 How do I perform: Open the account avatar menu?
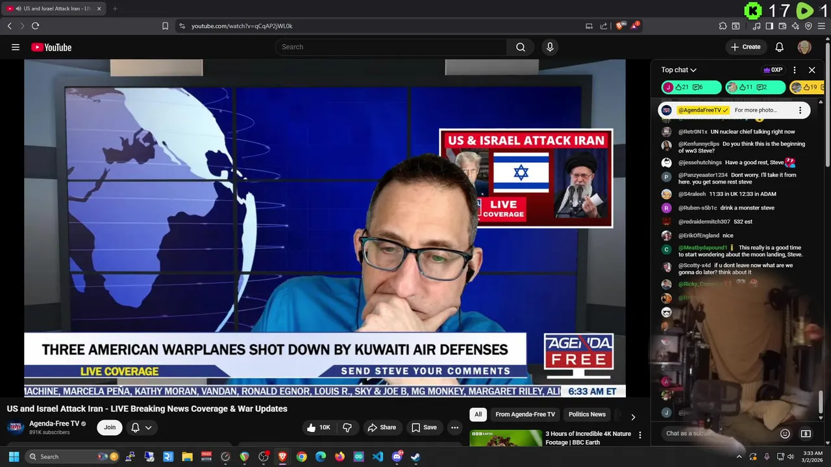pyautogui.click(x=804, y=47)
